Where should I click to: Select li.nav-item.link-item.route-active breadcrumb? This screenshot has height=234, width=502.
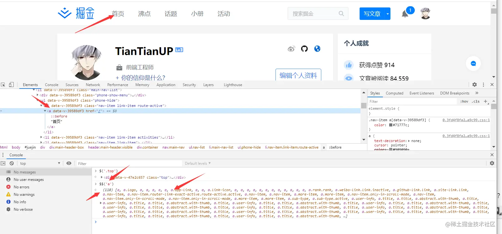click(x=292, y=147)
